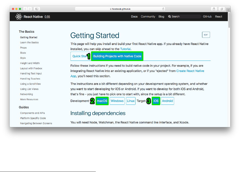Go forward with Safari's forward arrow
This screenshot has height=172, width=240.
(30, 9)
